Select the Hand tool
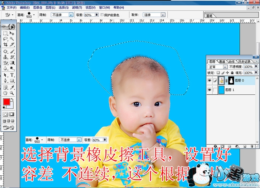Image resolution: width=260 pixels, height=188 pixels. tap(5, 93)
